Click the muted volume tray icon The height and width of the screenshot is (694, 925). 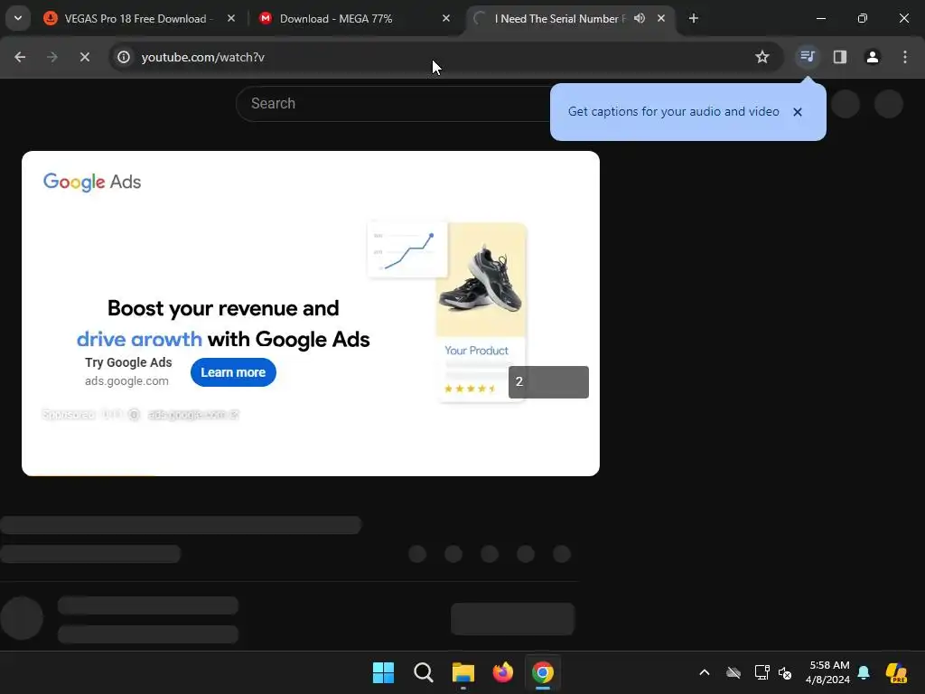785,672
